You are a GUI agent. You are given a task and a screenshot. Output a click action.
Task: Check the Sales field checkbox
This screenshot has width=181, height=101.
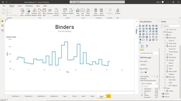165,68
